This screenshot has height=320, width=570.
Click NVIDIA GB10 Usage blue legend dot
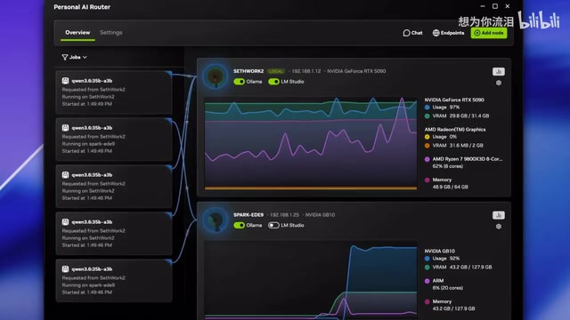pos(427,259)
